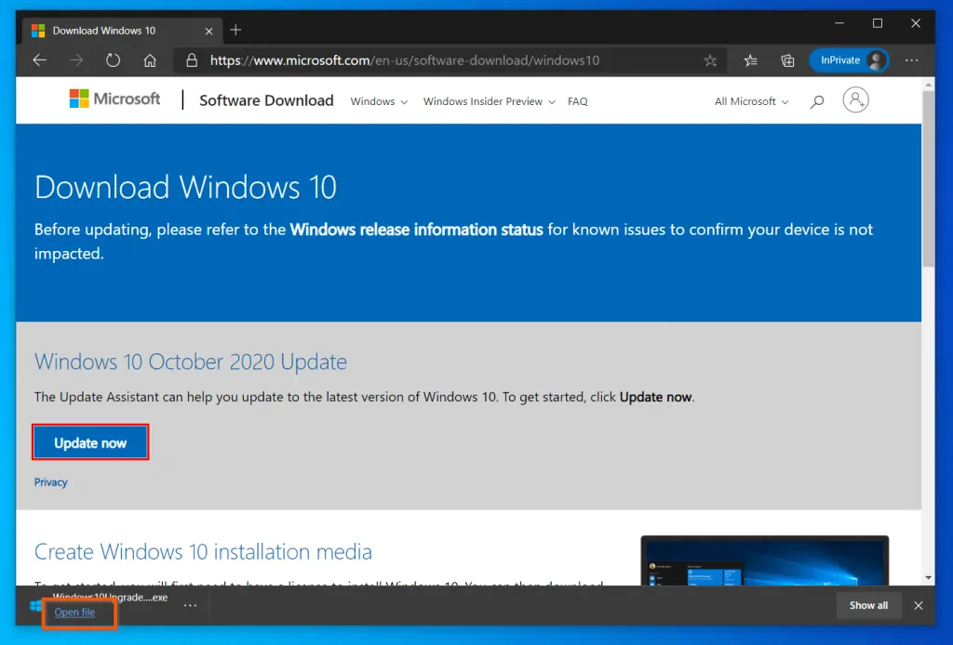953x645 pixels.
Task: Click the Create Windows 10 installation media heading
Action: (203, 551)
